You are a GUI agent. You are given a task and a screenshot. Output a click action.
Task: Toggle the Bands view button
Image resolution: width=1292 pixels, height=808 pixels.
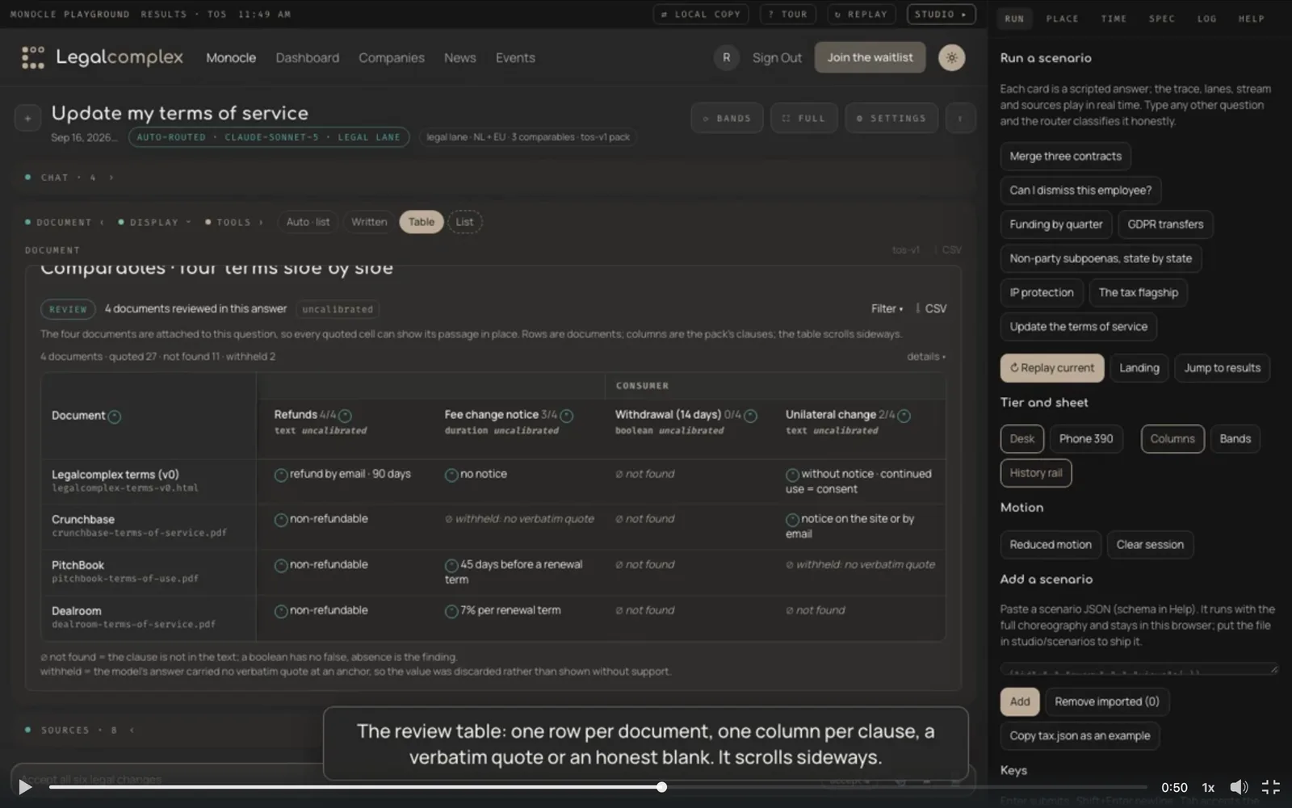[x=727, y=118]
